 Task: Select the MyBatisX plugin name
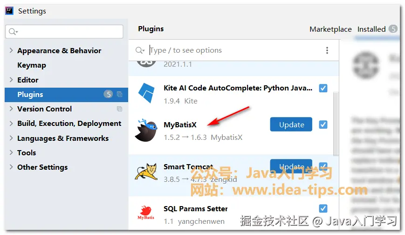pyautogui.click(x=180, y=125)
